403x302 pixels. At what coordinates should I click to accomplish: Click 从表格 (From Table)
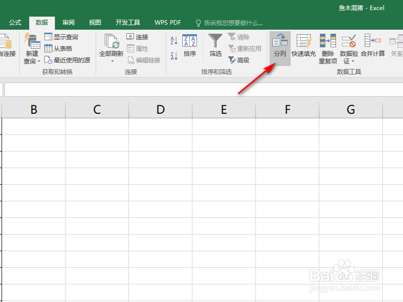(x=58, y=48)
